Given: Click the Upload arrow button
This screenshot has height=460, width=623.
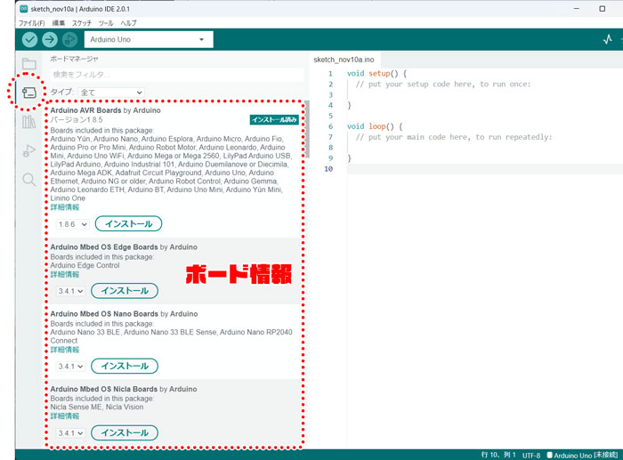Looking at the screenshot, I should click(50, 39).
